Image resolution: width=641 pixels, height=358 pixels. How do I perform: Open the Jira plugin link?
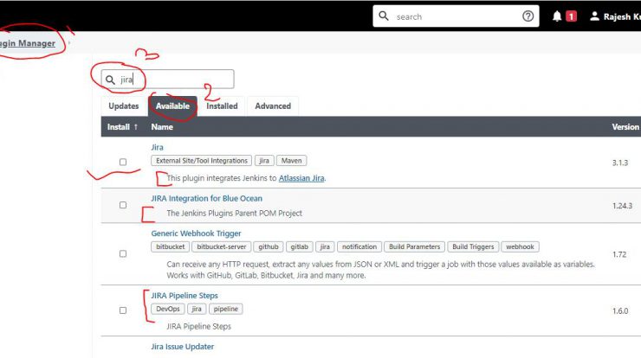coord(157,147)
